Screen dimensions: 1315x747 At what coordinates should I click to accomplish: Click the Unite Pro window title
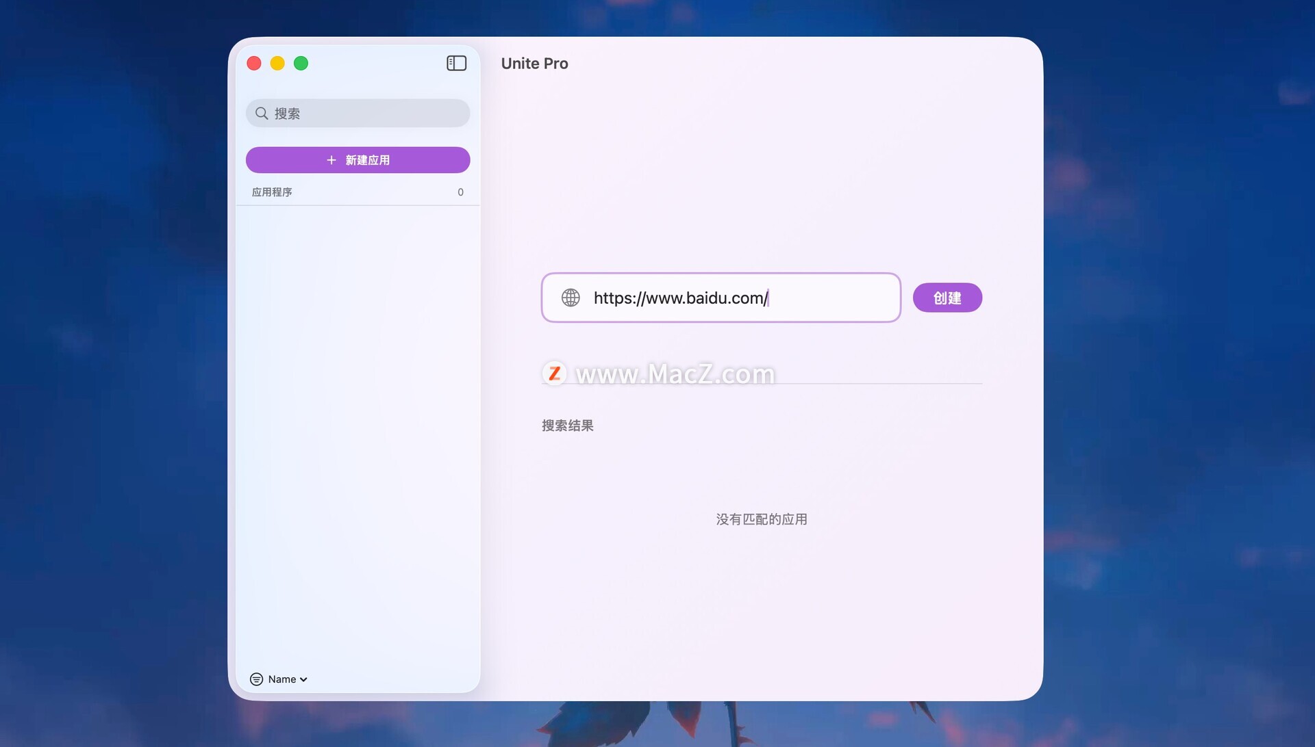point(534,64)
